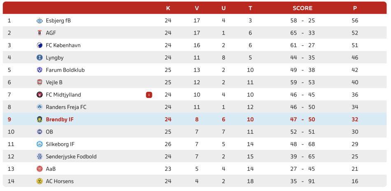
Task: Open the Silkeborg IF team link
Action: (x=60, y=144)
